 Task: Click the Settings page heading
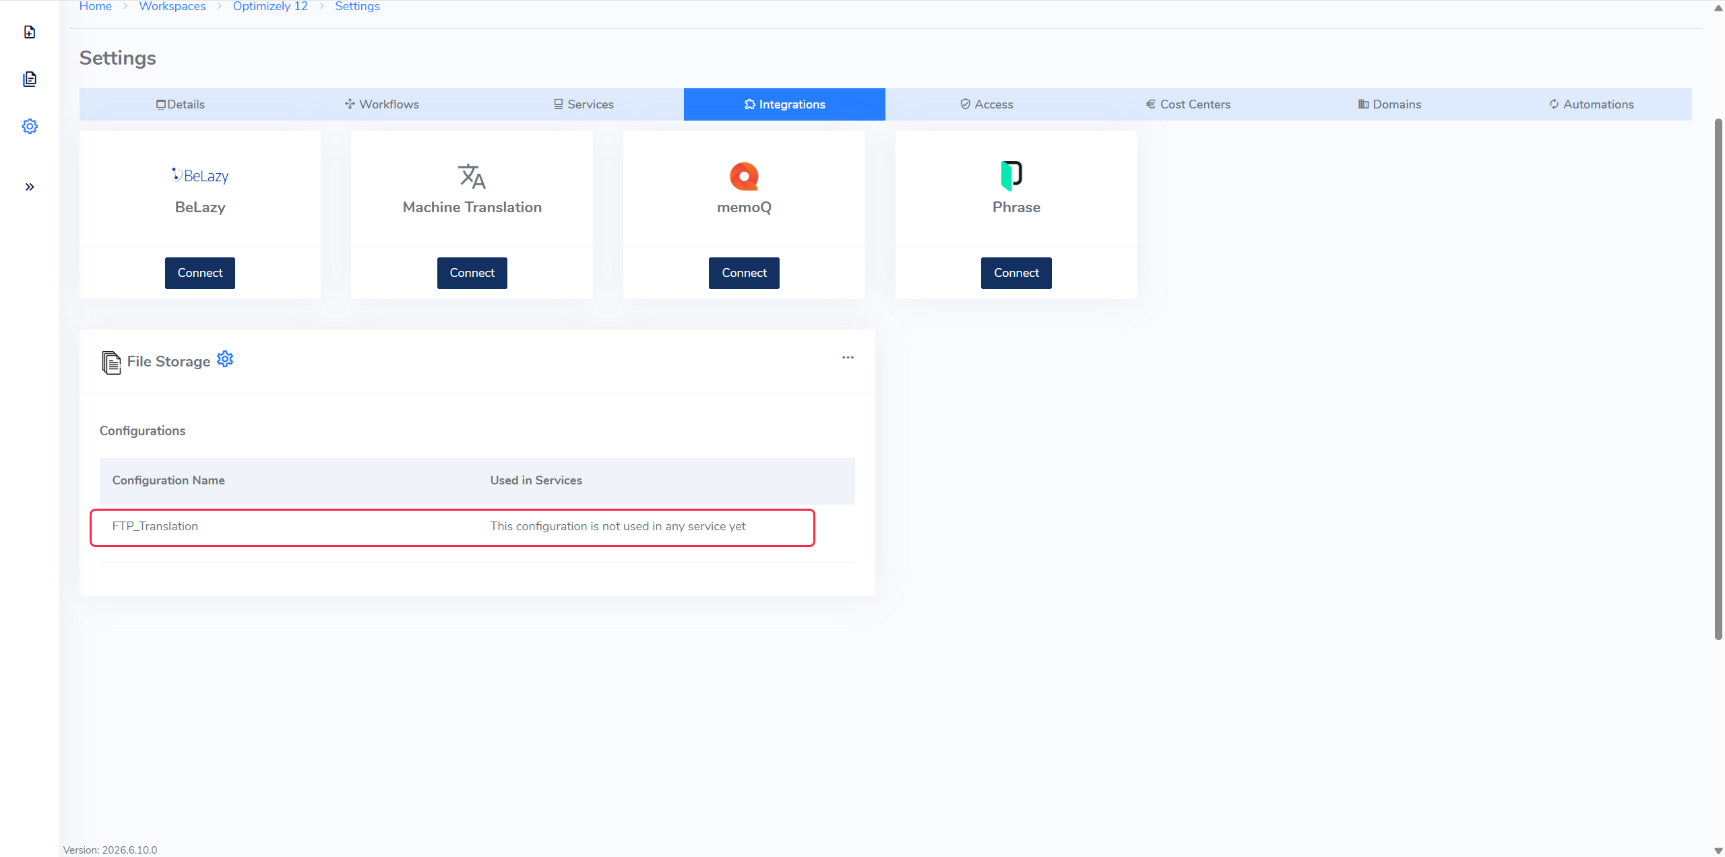tap(118, 58)
